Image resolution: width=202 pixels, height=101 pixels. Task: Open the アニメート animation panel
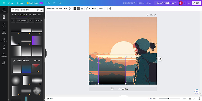91,9
